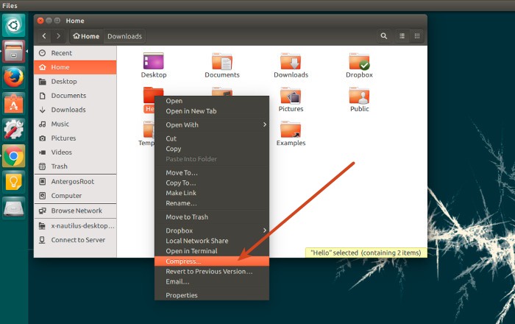Viewport: 515px width, 324px height.
Task: Choose Make Link
Action: [x=212, y=193]
